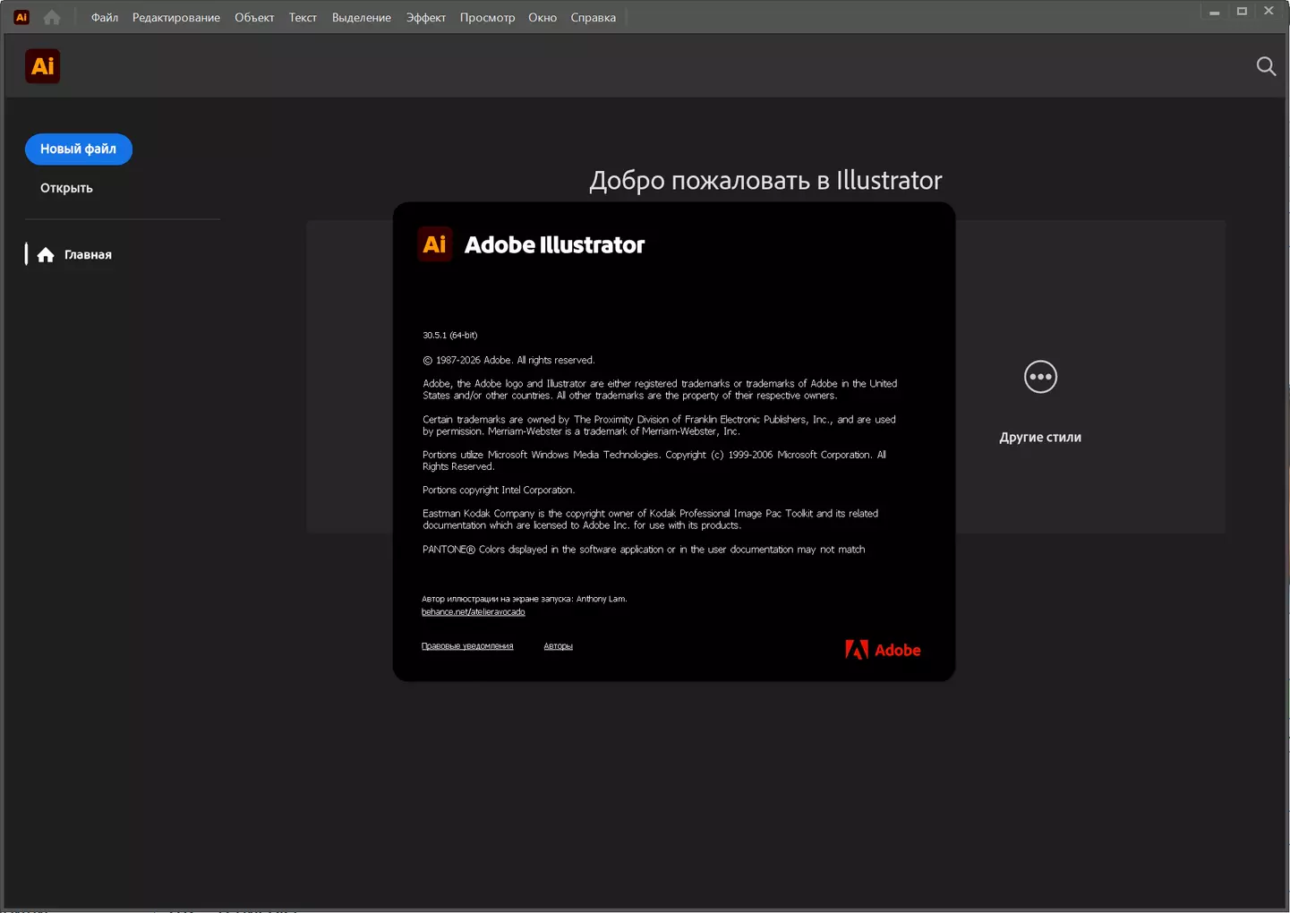Screen dimensions: 1290x913
Task: Click the Adobe Illustrator title in dialog
Action: click(554, 244)
